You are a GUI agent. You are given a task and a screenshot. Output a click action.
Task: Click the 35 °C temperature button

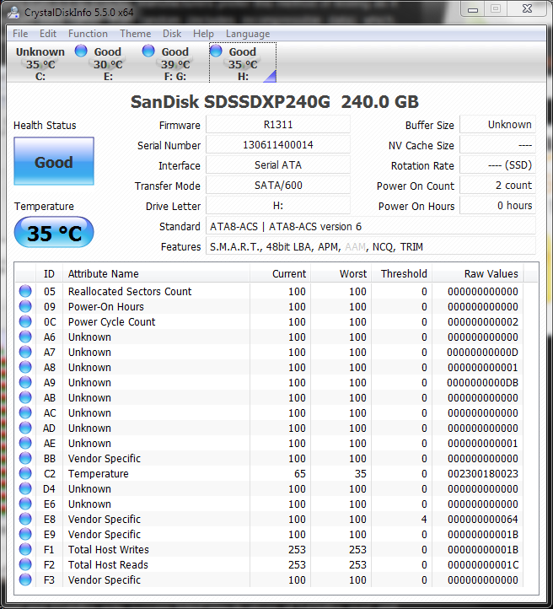pos(54,233)
